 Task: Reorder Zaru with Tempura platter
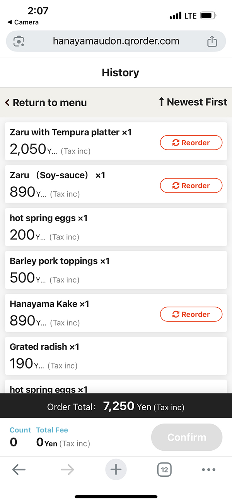[x=191, y=143]
